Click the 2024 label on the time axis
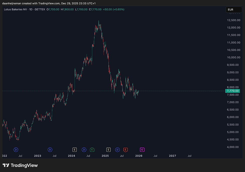245x172 pixels. click(71, 156)
